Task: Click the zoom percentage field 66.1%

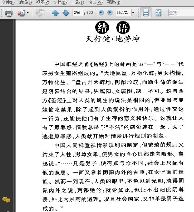Action: (123, 13)
